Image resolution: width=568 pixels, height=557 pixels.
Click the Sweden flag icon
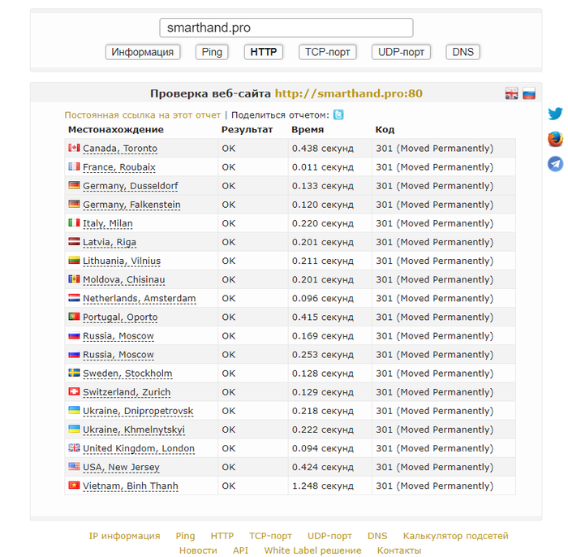pyautogui.click(x=74, y=373)
